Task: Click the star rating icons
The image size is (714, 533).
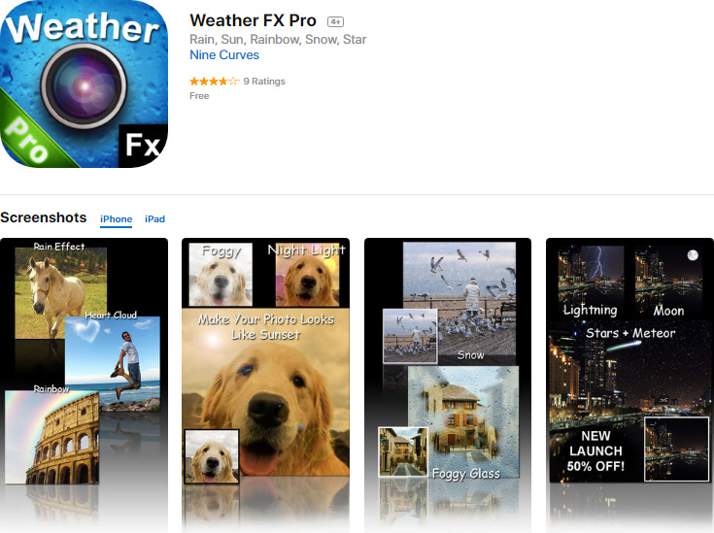Action: [x=215, y=82]
